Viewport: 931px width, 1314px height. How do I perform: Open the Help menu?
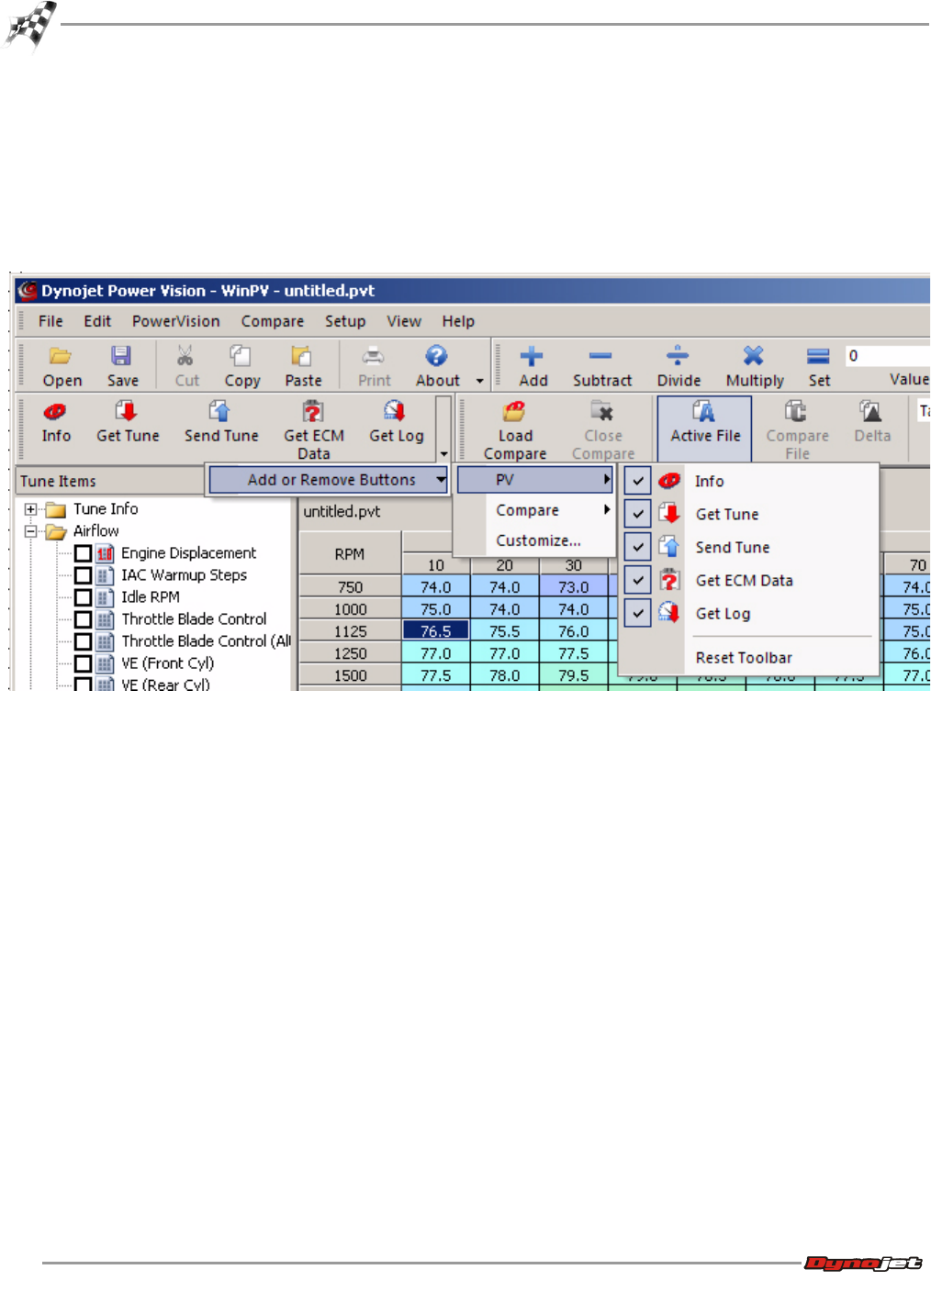[x=457, y=321]
